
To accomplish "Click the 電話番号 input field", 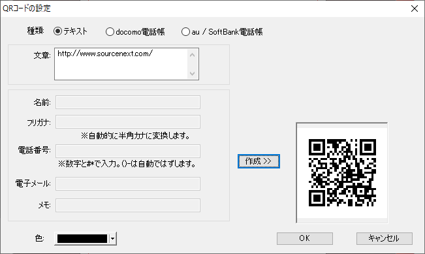I will tap(128, 151).
